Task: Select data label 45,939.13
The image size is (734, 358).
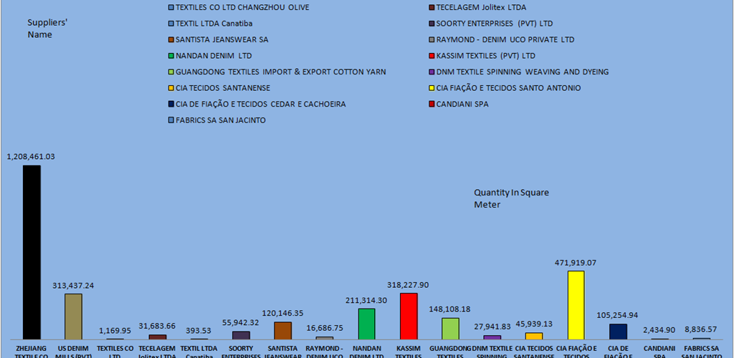Action: [533, 324]
